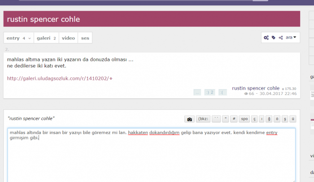The width and height of the screenshot is (314, 182).
Task: Open the settings gears icon
Action: point(266,38)
